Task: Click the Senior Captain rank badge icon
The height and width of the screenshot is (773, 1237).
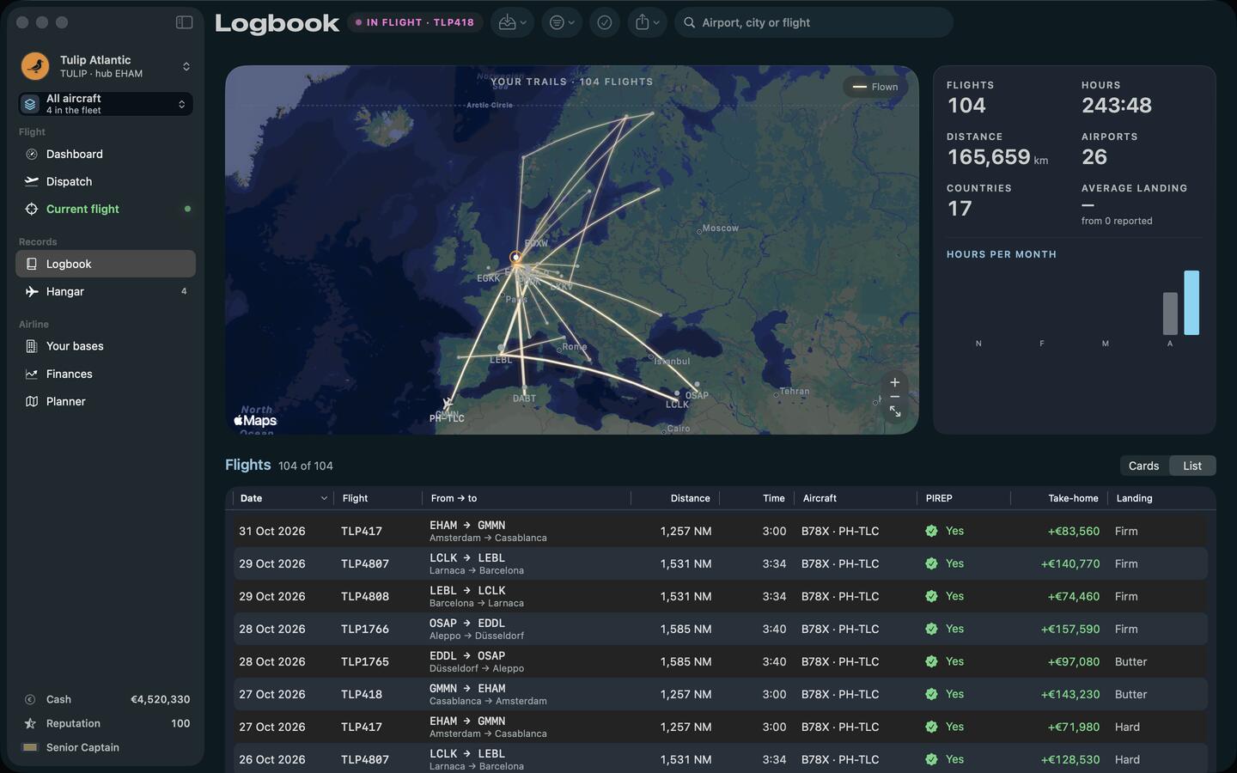Action: [30, 747]
